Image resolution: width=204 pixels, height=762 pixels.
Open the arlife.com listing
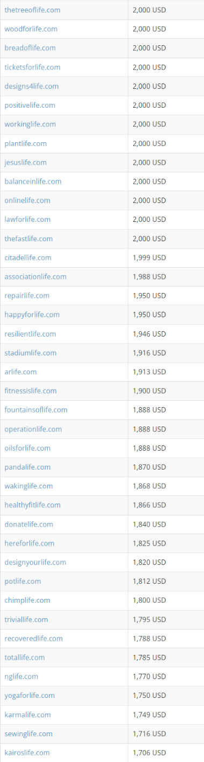(20, 372)
